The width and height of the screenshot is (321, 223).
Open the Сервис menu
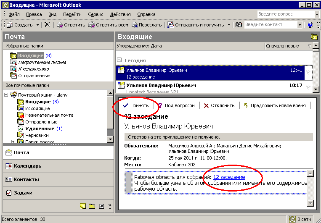pyautogui.click(x=96, y=15)
